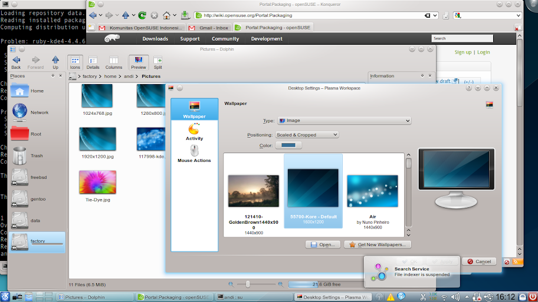Click andi in Dolphin breadcrumb
Screen dimensions: 538x302
[x=129, y=77]
